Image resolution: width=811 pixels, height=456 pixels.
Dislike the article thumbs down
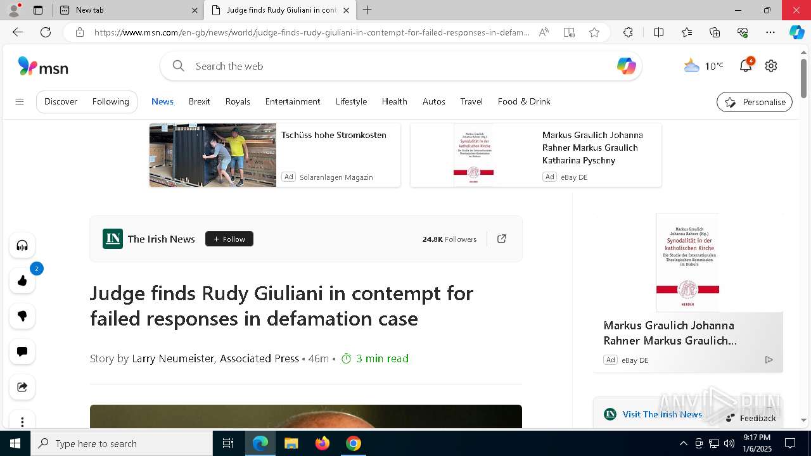[x=22, y=316]
